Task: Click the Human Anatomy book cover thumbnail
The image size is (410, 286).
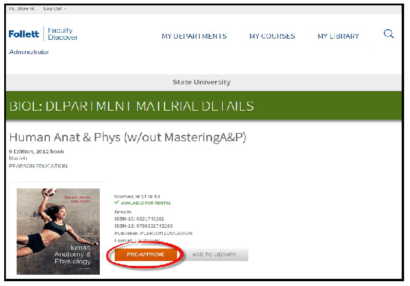Action: click(58, 231)
